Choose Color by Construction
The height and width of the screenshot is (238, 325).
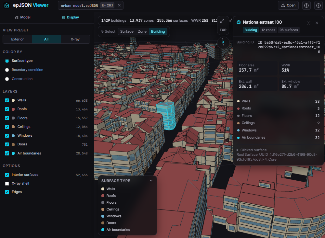click(7, 79)
